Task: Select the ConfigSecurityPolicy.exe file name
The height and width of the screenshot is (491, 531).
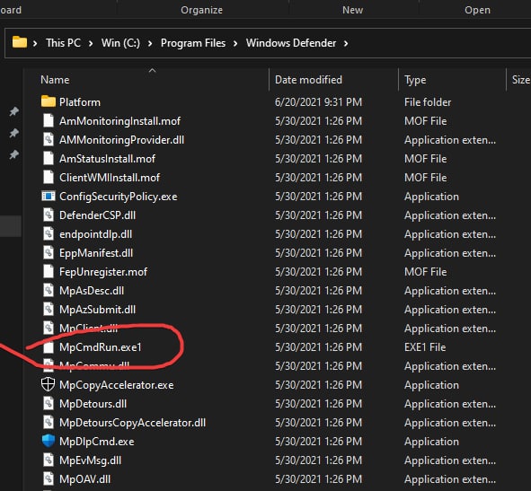Action: click(119, 197)
